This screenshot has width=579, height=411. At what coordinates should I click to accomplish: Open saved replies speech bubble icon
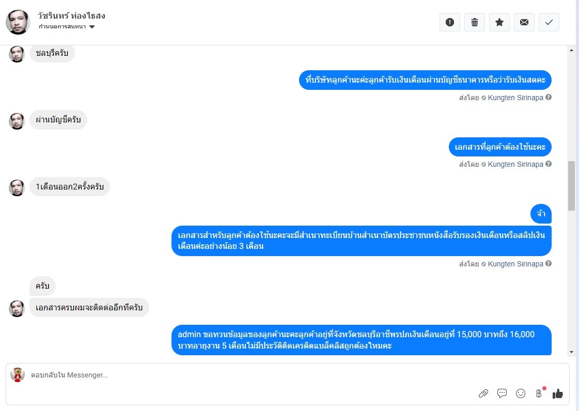pyautogui.click(x=502, y=393)
